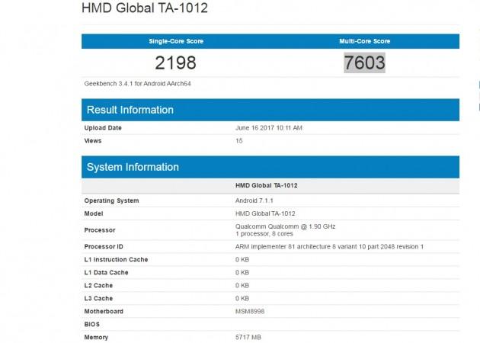Screen dimensions: 480x343
Task: Click the L2 Cache label
Action: [x=98, y=285]
